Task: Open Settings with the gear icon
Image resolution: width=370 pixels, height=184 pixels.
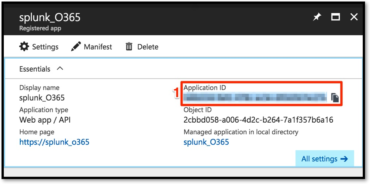Action: [24, 46]
